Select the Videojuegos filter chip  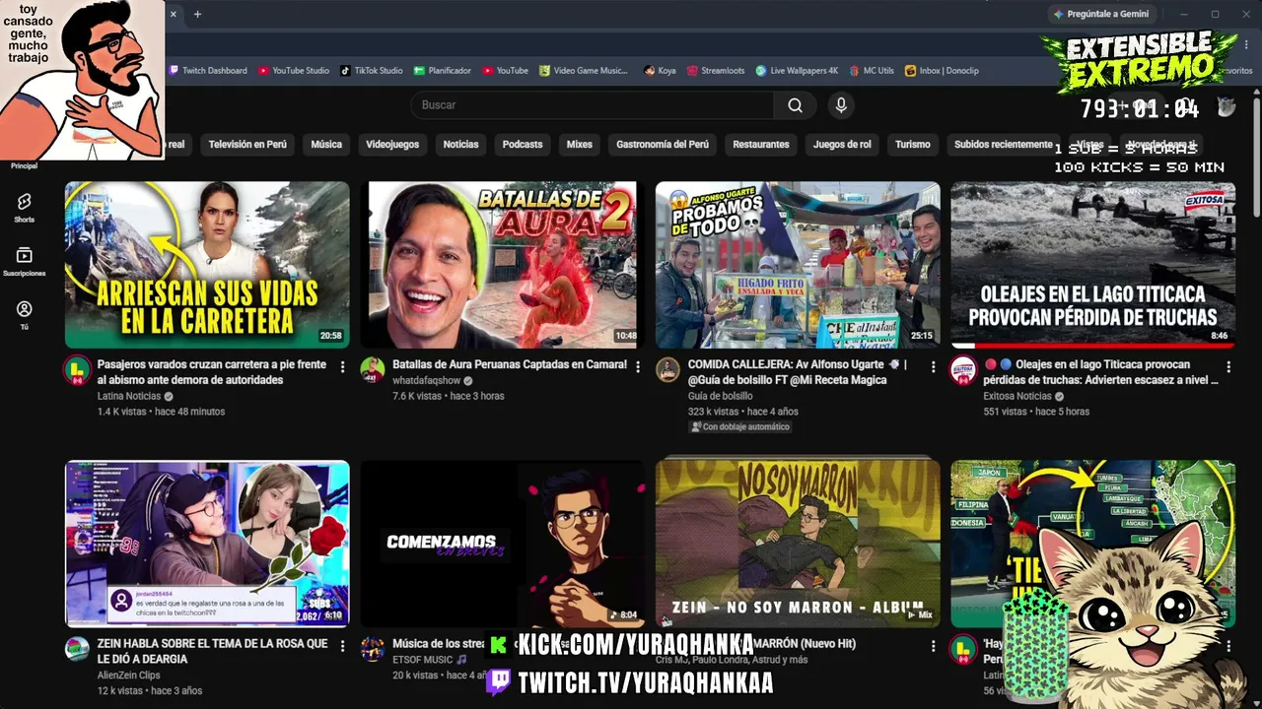click(392, 145)
